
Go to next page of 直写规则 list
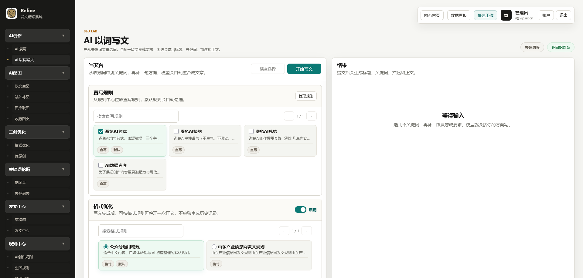(312, 116)
